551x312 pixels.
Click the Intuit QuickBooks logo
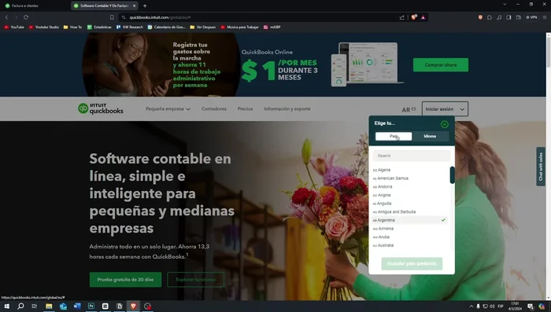click(101, 108)
